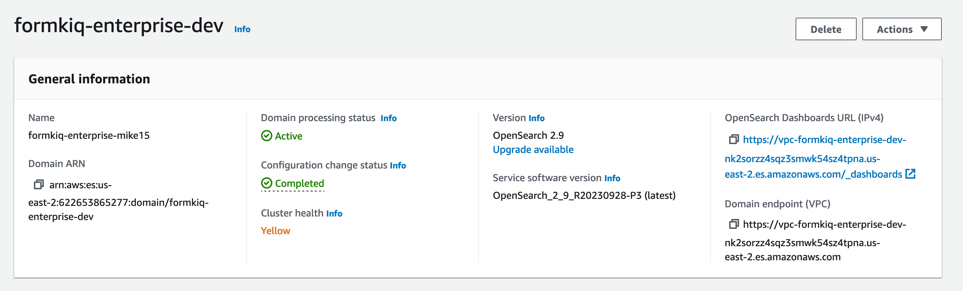This screenshot has width=963, height=291.
Task: Select the name value formkiq-enterprise-mike15
Action: pos(89,135)
